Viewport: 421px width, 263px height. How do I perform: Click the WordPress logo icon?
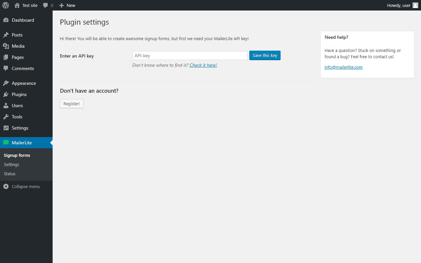point(6,5)
